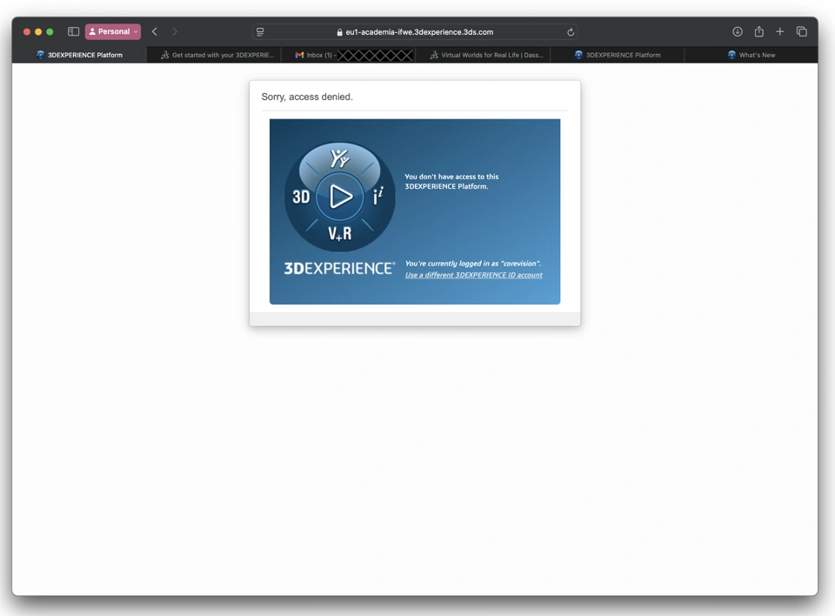Switch to What's New tab
Screen dimensions: 835x616
coord(751,55)
